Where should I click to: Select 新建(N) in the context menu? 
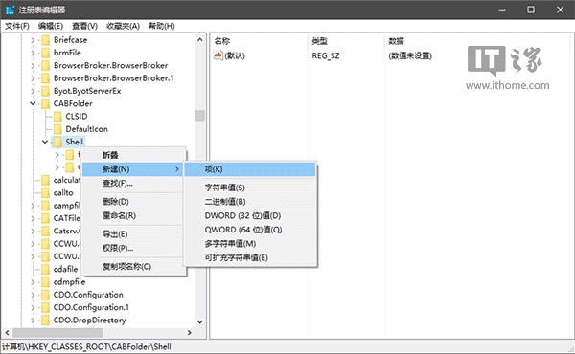[132, 169]
